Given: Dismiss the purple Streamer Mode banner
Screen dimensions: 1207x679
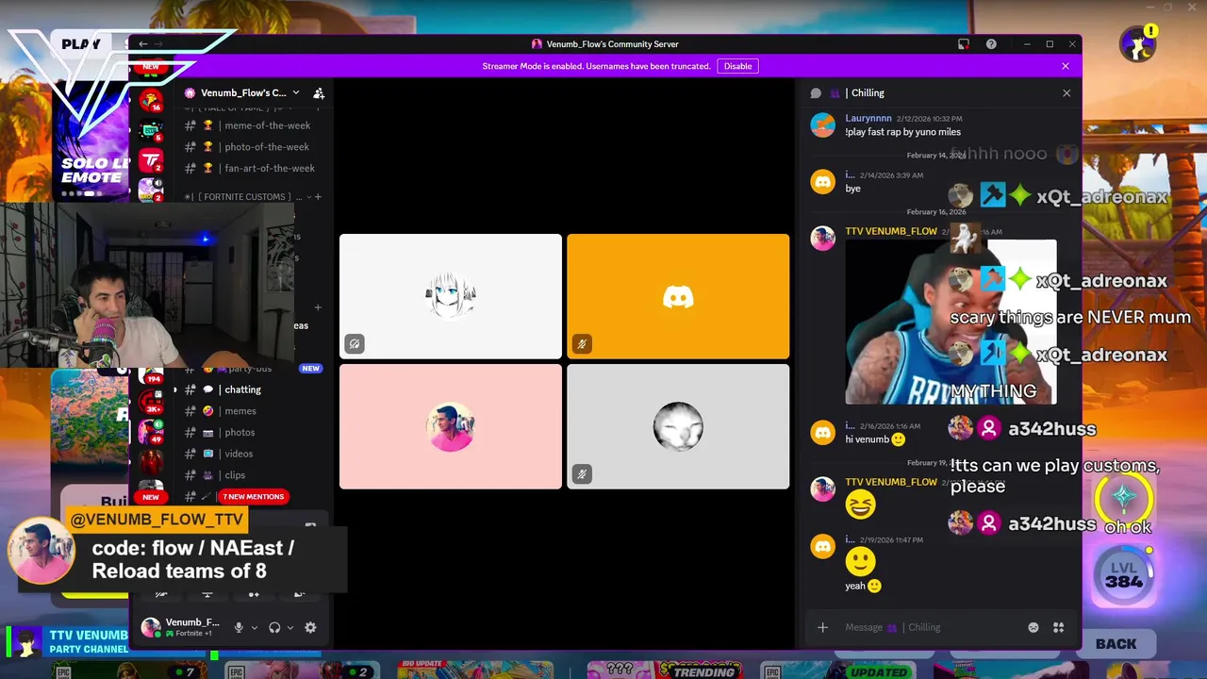Looking at the screenshot, I should click(1066, 66).
